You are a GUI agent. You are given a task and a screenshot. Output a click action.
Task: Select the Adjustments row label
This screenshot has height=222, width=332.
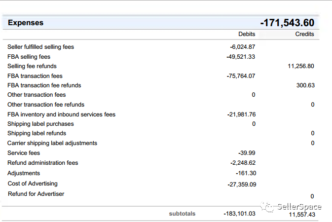[24, 173]
